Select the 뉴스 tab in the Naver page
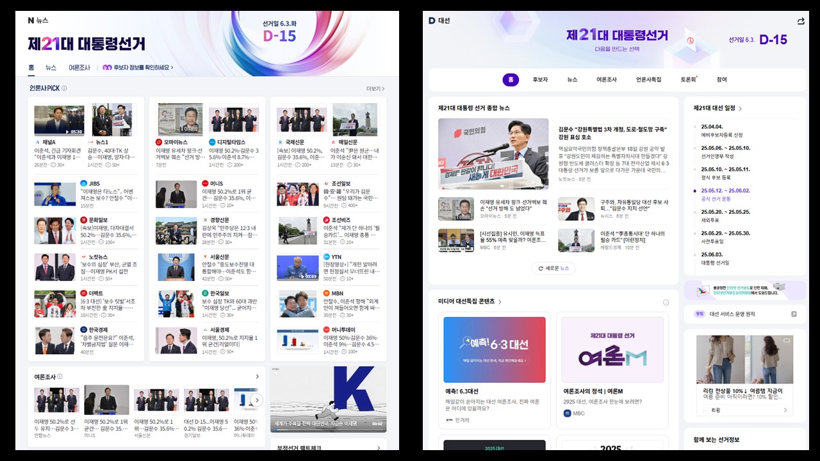This screenshot has height=461, width=820. coord(51,67)
